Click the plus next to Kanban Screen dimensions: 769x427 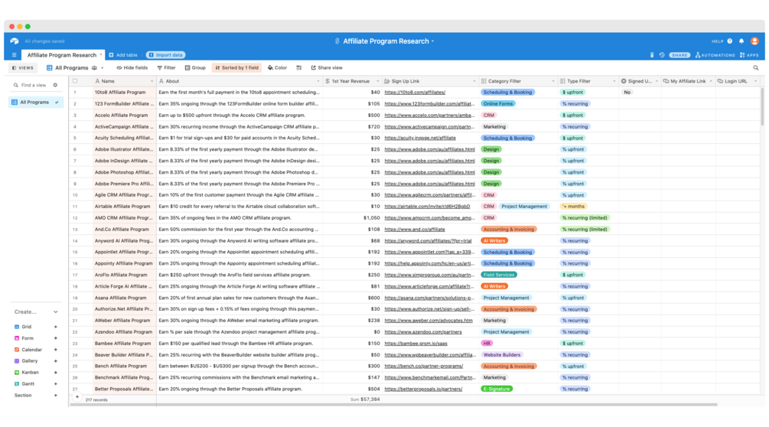tap(55, 372)
